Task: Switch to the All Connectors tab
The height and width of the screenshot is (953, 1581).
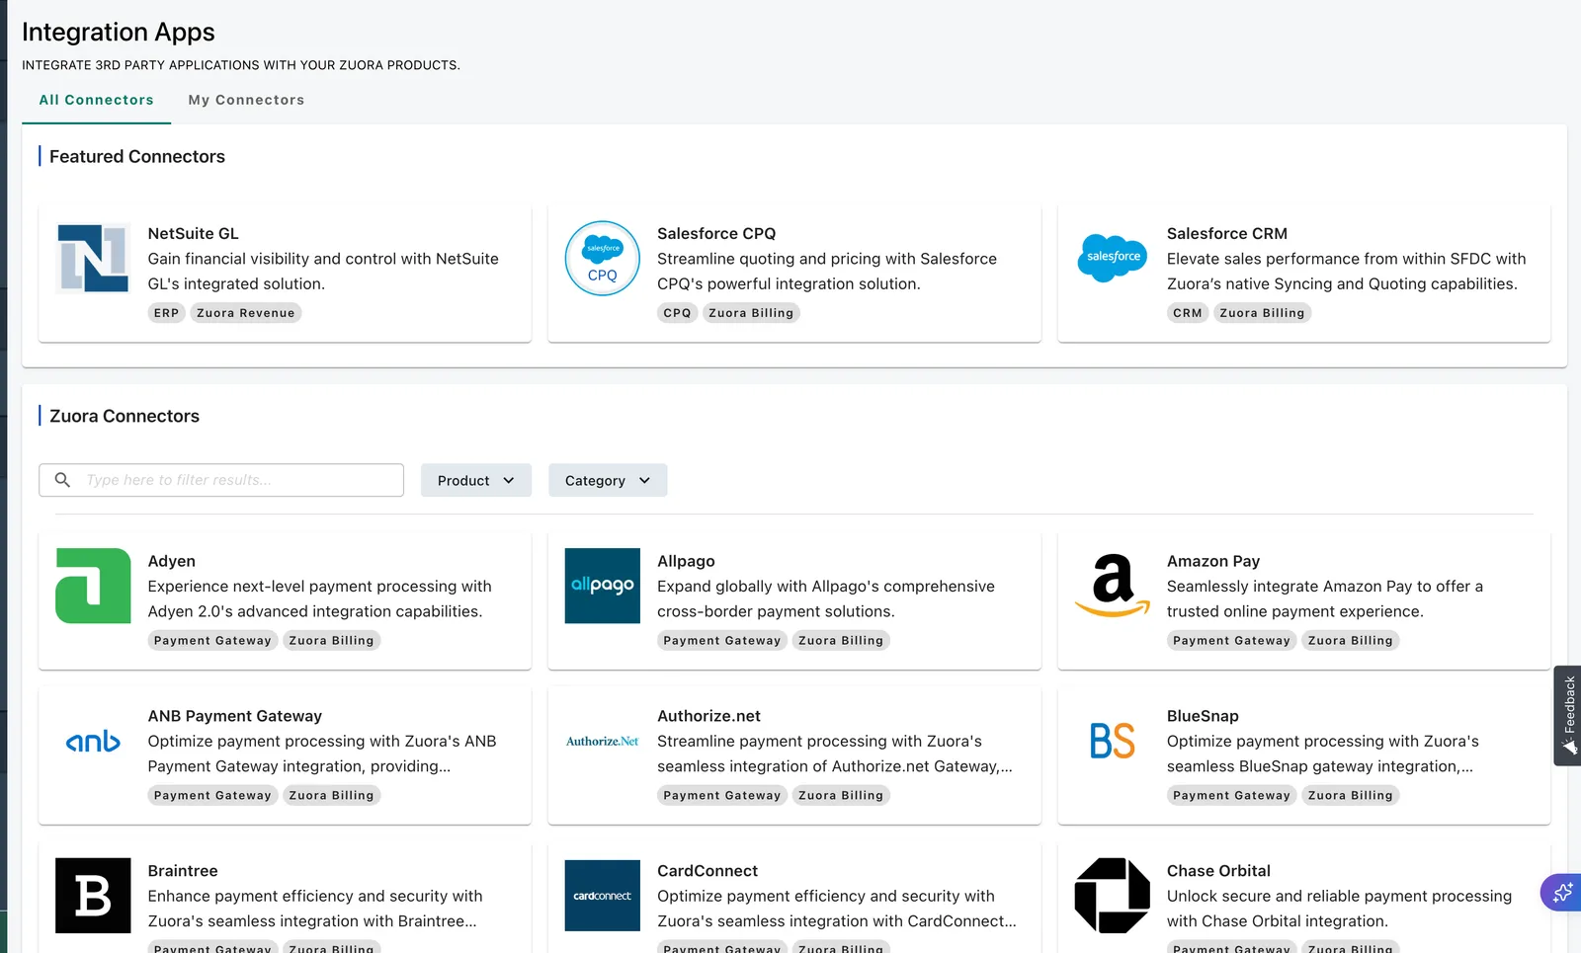Action: tap(96, 100)
